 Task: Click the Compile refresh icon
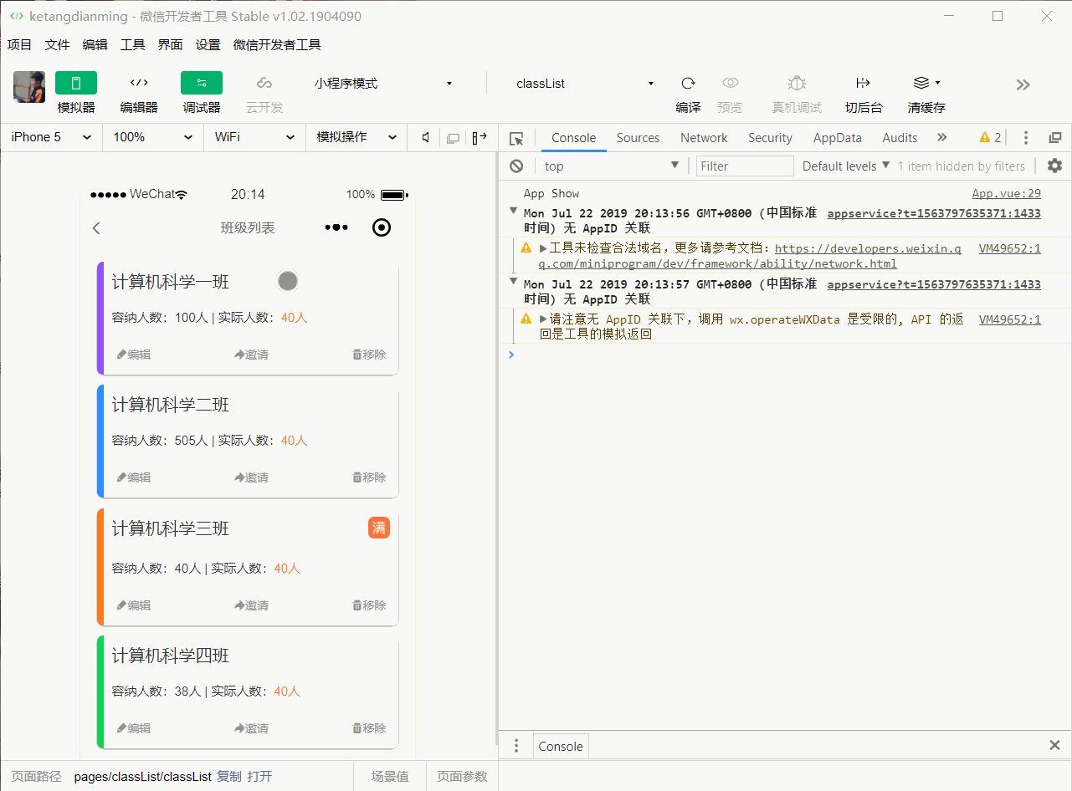(x=688, y=83)
